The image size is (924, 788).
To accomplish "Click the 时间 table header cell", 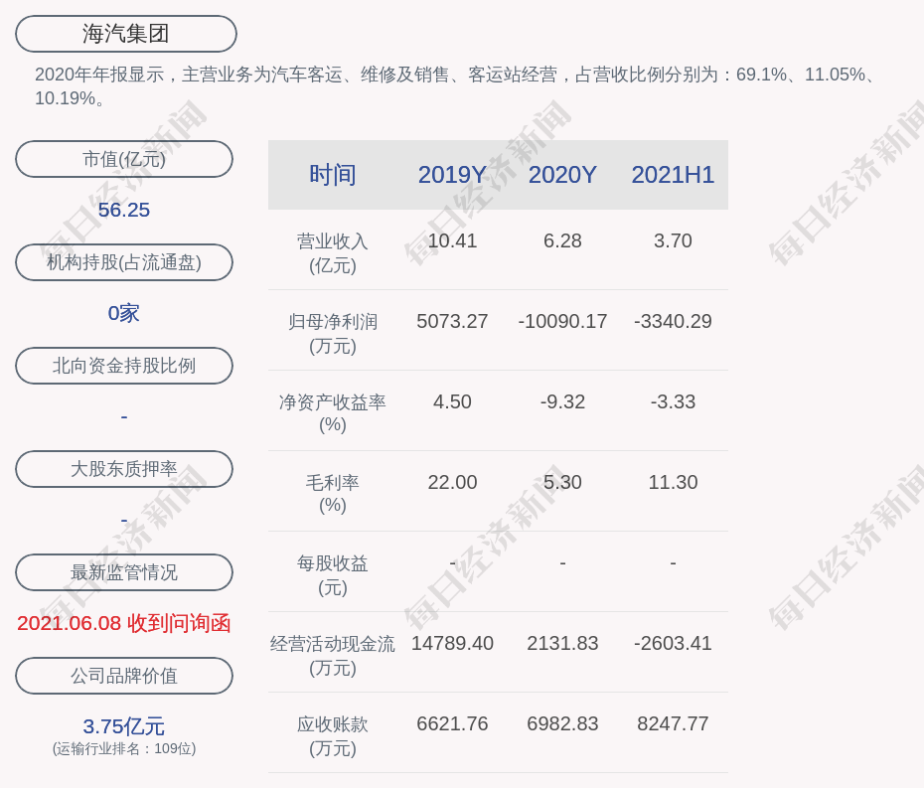I will pos(332,175).
